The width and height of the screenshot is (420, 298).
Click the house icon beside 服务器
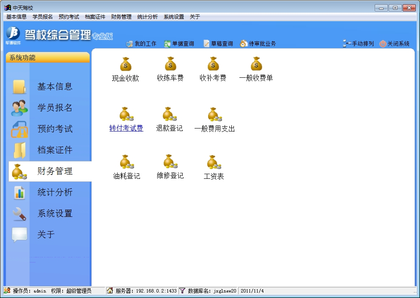[110, 290]
